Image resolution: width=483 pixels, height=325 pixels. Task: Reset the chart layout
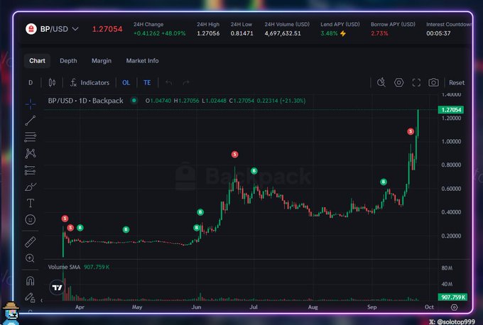point(457,82)
